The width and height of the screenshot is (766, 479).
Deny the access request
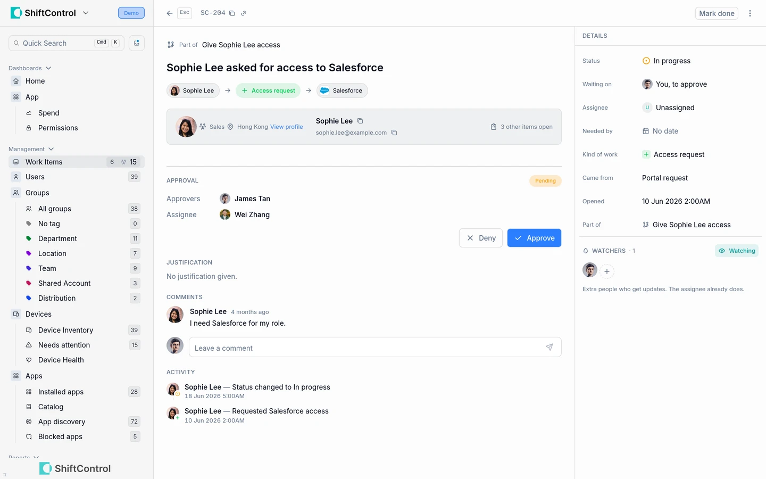[x=481, y=238]
